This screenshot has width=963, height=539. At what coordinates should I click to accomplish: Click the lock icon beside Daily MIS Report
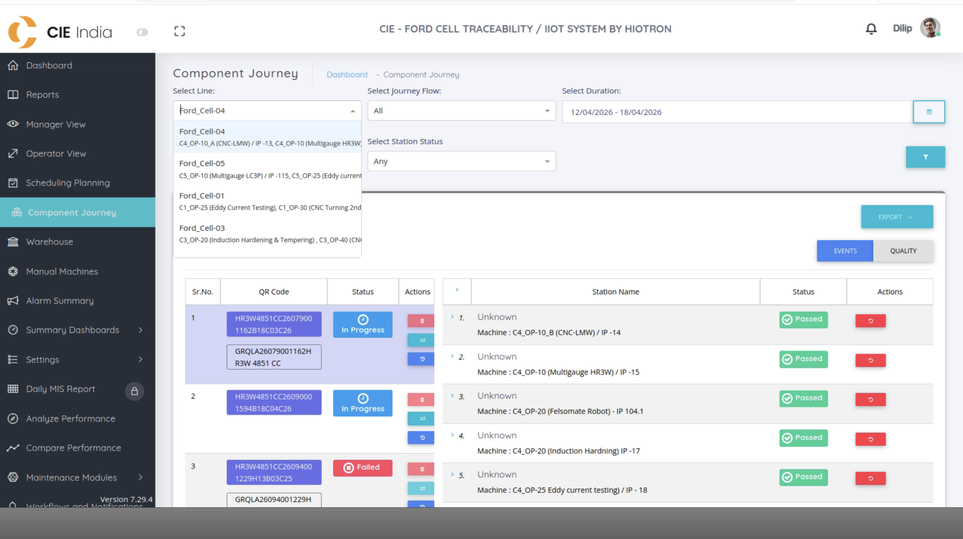[x=134, y=391]
